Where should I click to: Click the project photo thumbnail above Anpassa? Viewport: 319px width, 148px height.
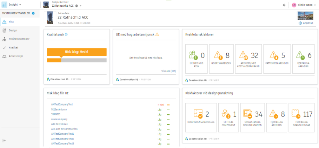(305, 16)
